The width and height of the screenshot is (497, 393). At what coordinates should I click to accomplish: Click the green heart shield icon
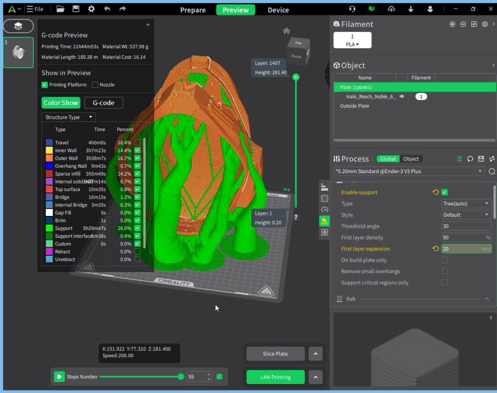[372, 9]
